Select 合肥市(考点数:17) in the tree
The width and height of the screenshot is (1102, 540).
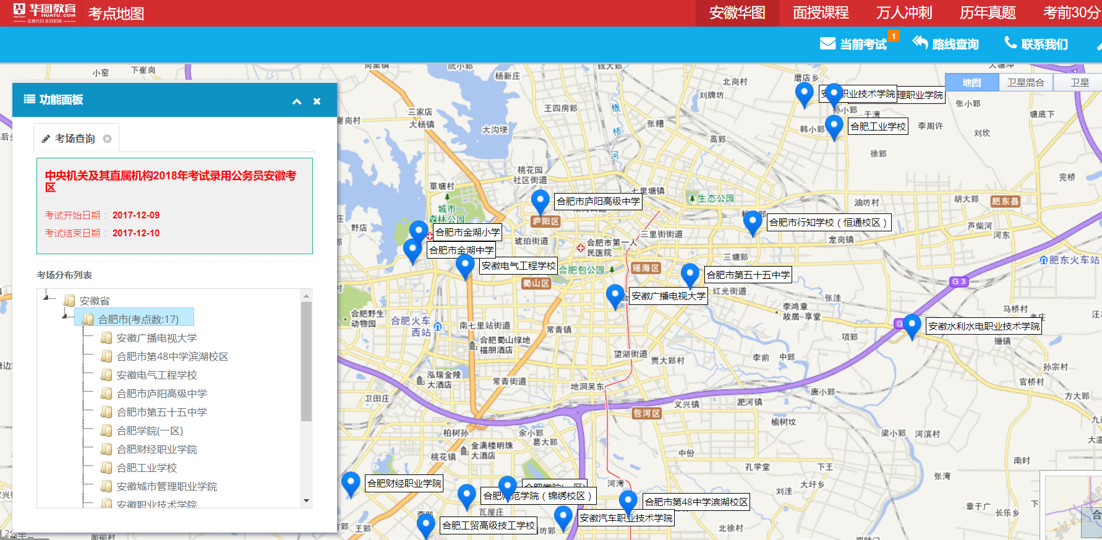(134, 318)
